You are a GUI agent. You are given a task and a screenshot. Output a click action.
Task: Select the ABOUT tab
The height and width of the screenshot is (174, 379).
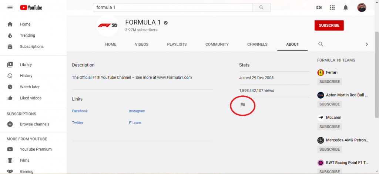tap(292, 45)
